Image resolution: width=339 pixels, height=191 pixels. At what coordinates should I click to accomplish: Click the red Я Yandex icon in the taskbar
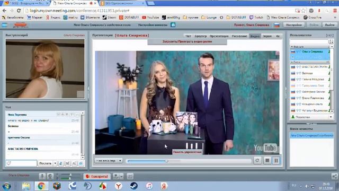tap(164, 186)
